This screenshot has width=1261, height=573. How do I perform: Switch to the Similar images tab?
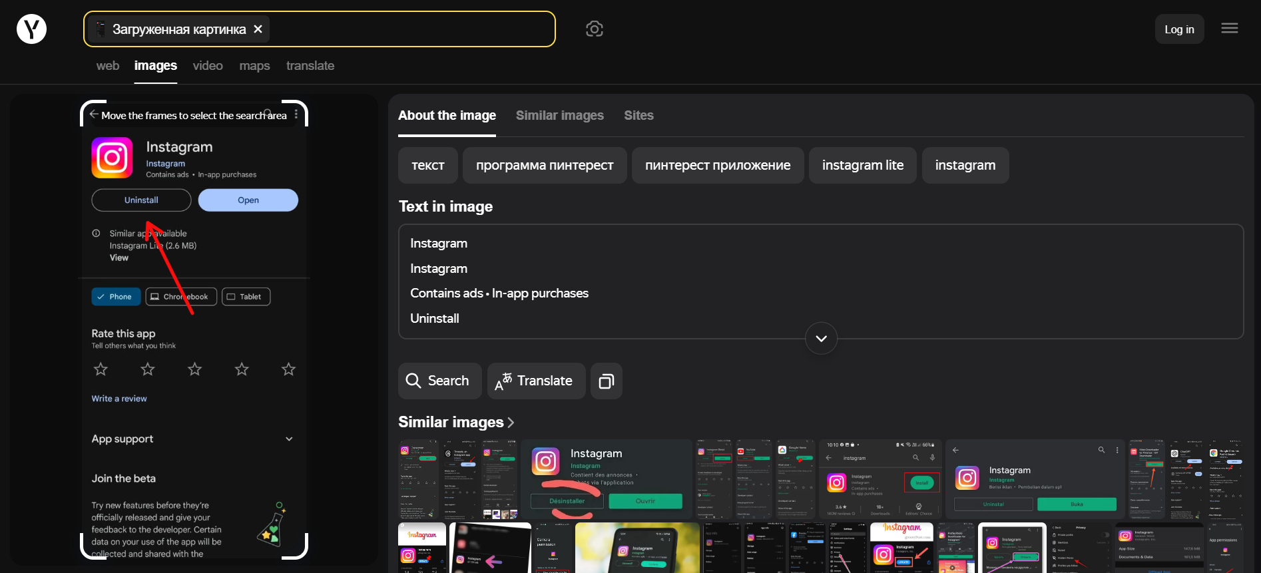click(x=559, y=116)
